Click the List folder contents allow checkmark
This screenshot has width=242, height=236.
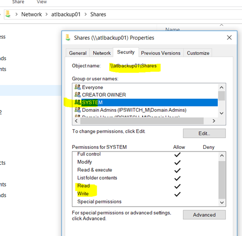[177, 178]
